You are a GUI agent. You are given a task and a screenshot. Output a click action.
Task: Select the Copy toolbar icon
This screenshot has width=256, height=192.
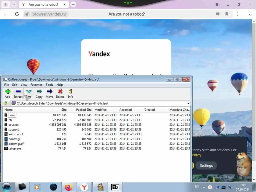tap(39, 93)
